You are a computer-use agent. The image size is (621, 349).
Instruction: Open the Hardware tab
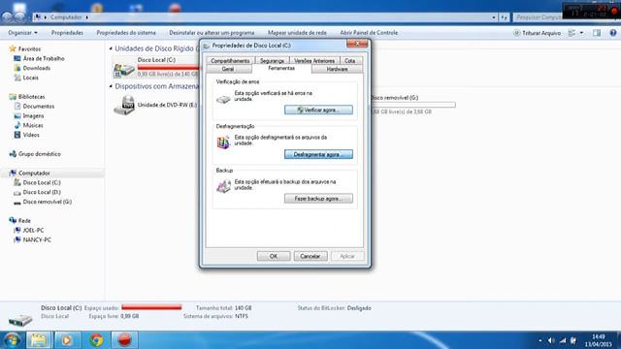tap(337, 69)
